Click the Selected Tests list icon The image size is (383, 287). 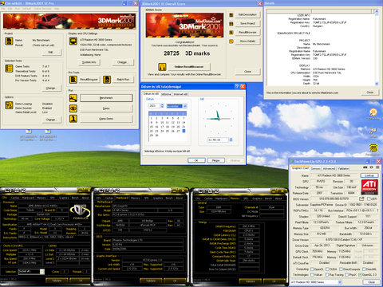tap(9, 69)
